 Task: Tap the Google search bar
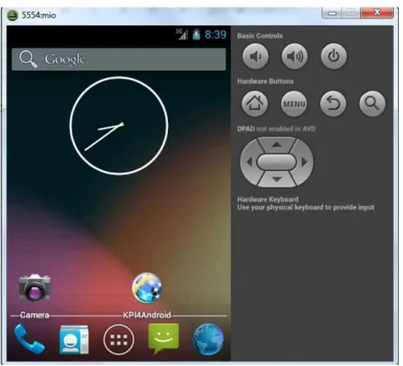[x=118, y=59]
